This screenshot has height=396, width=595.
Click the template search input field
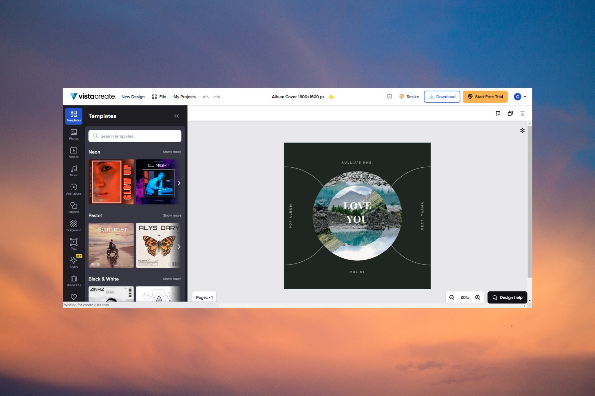point(134,136)
